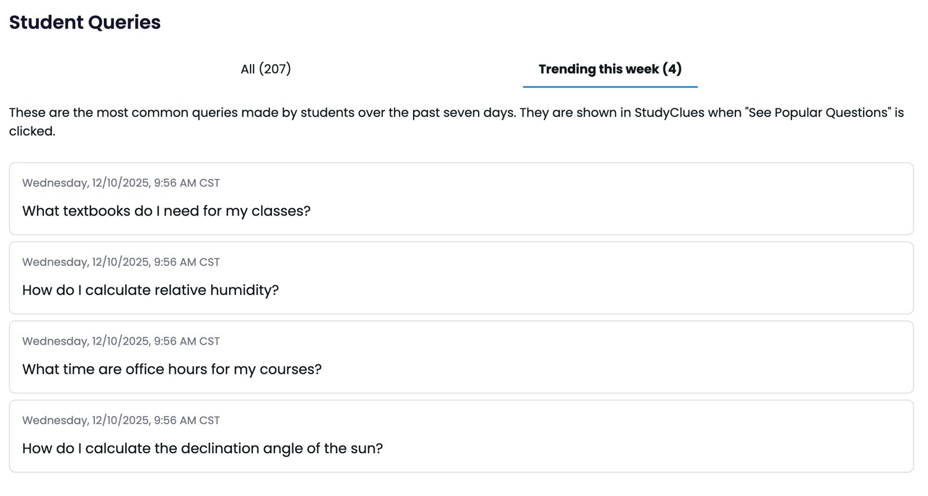Click the blue underline below the Trending tab
The width and height of the screenshot is (928, 496).
[610, 87]
